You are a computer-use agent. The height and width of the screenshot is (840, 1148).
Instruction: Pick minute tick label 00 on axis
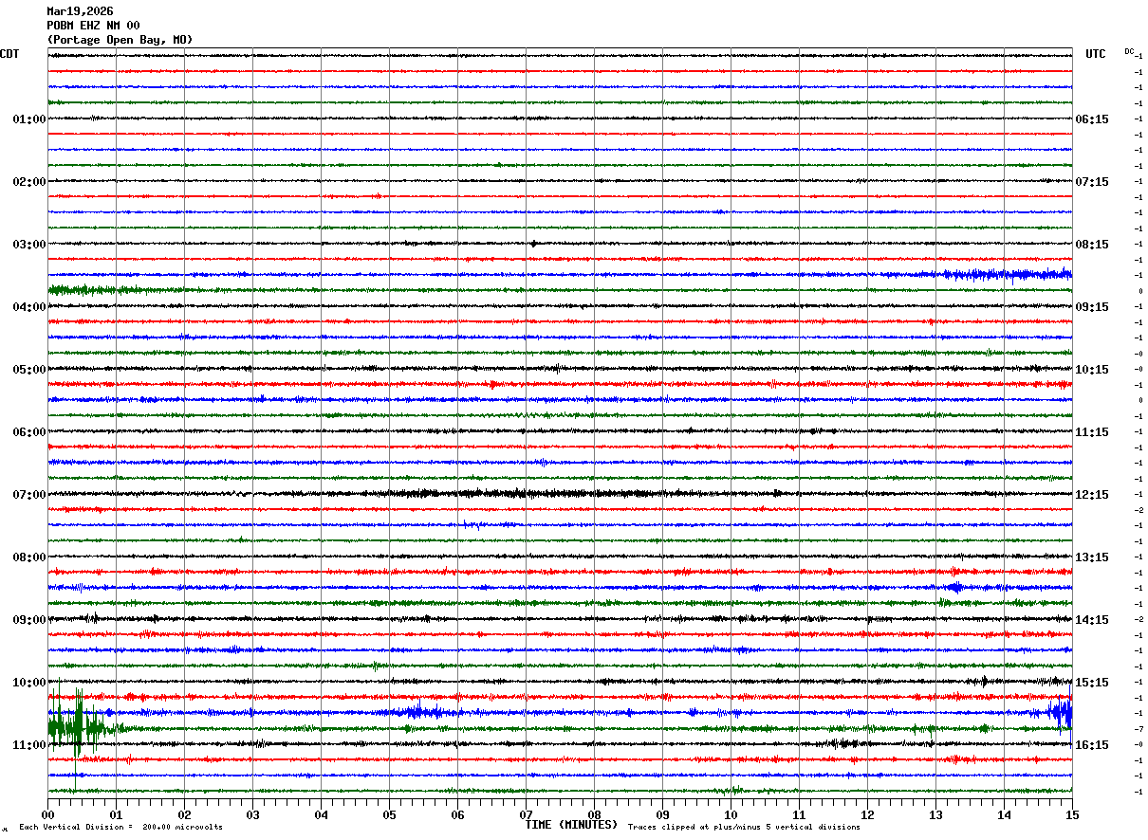coord(47,814)
